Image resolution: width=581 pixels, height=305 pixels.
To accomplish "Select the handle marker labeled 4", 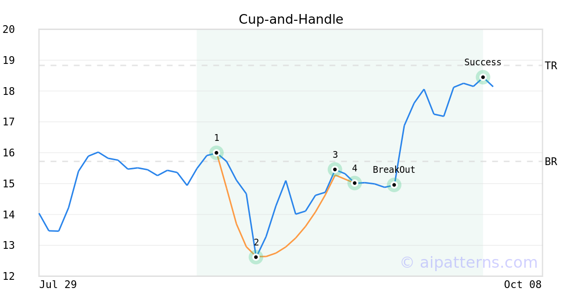I will [354, 183].
